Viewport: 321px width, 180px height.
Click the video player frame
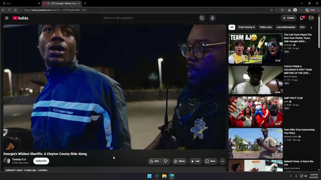(x=115, y=87)
